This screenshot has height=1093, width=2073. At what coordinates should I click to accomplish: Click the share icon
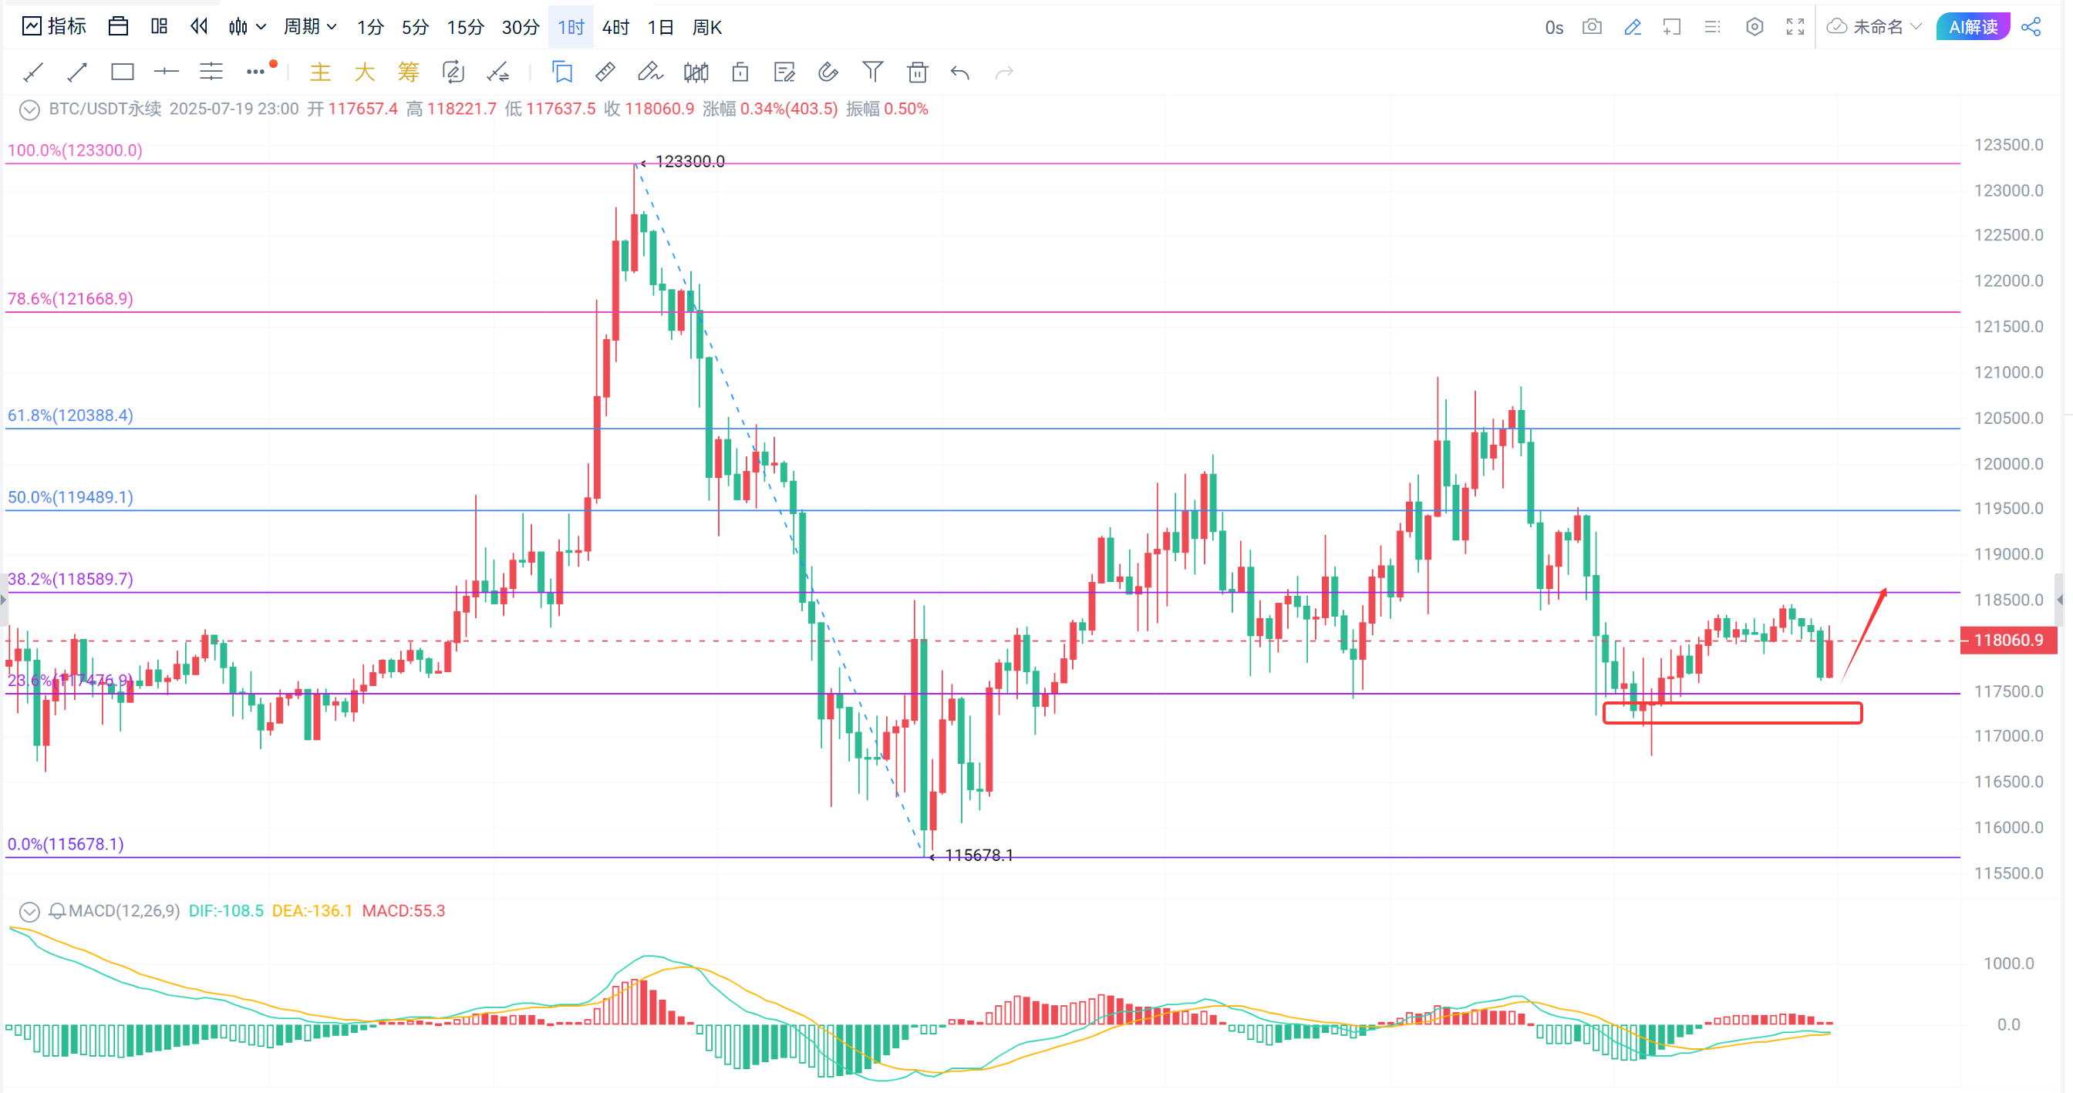pyautogui.click(x=2032, y=27)
